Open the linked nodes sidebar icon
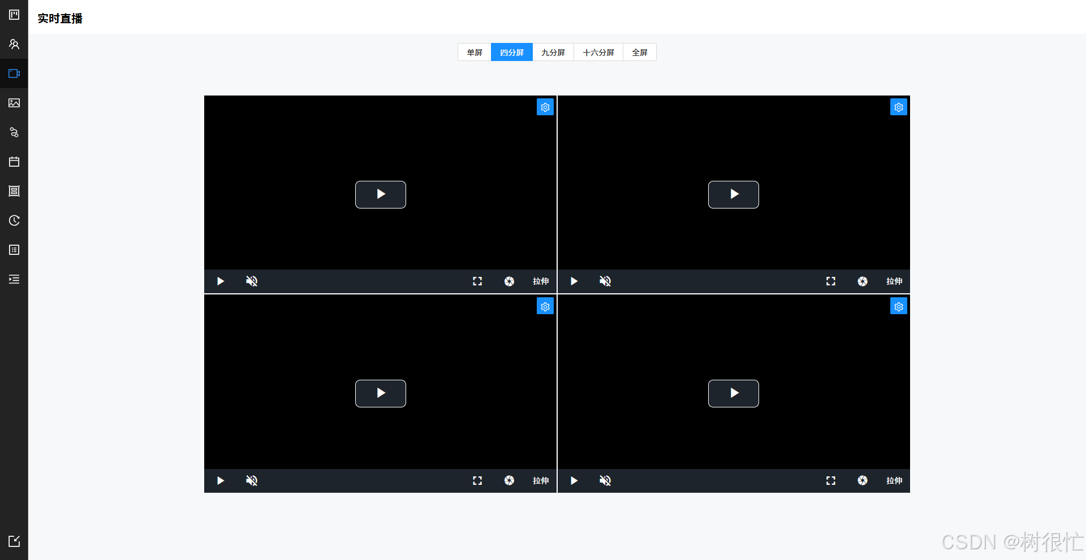Image resolution: width=1086 pixels, height=560 pixels. (x=14, y=132)
